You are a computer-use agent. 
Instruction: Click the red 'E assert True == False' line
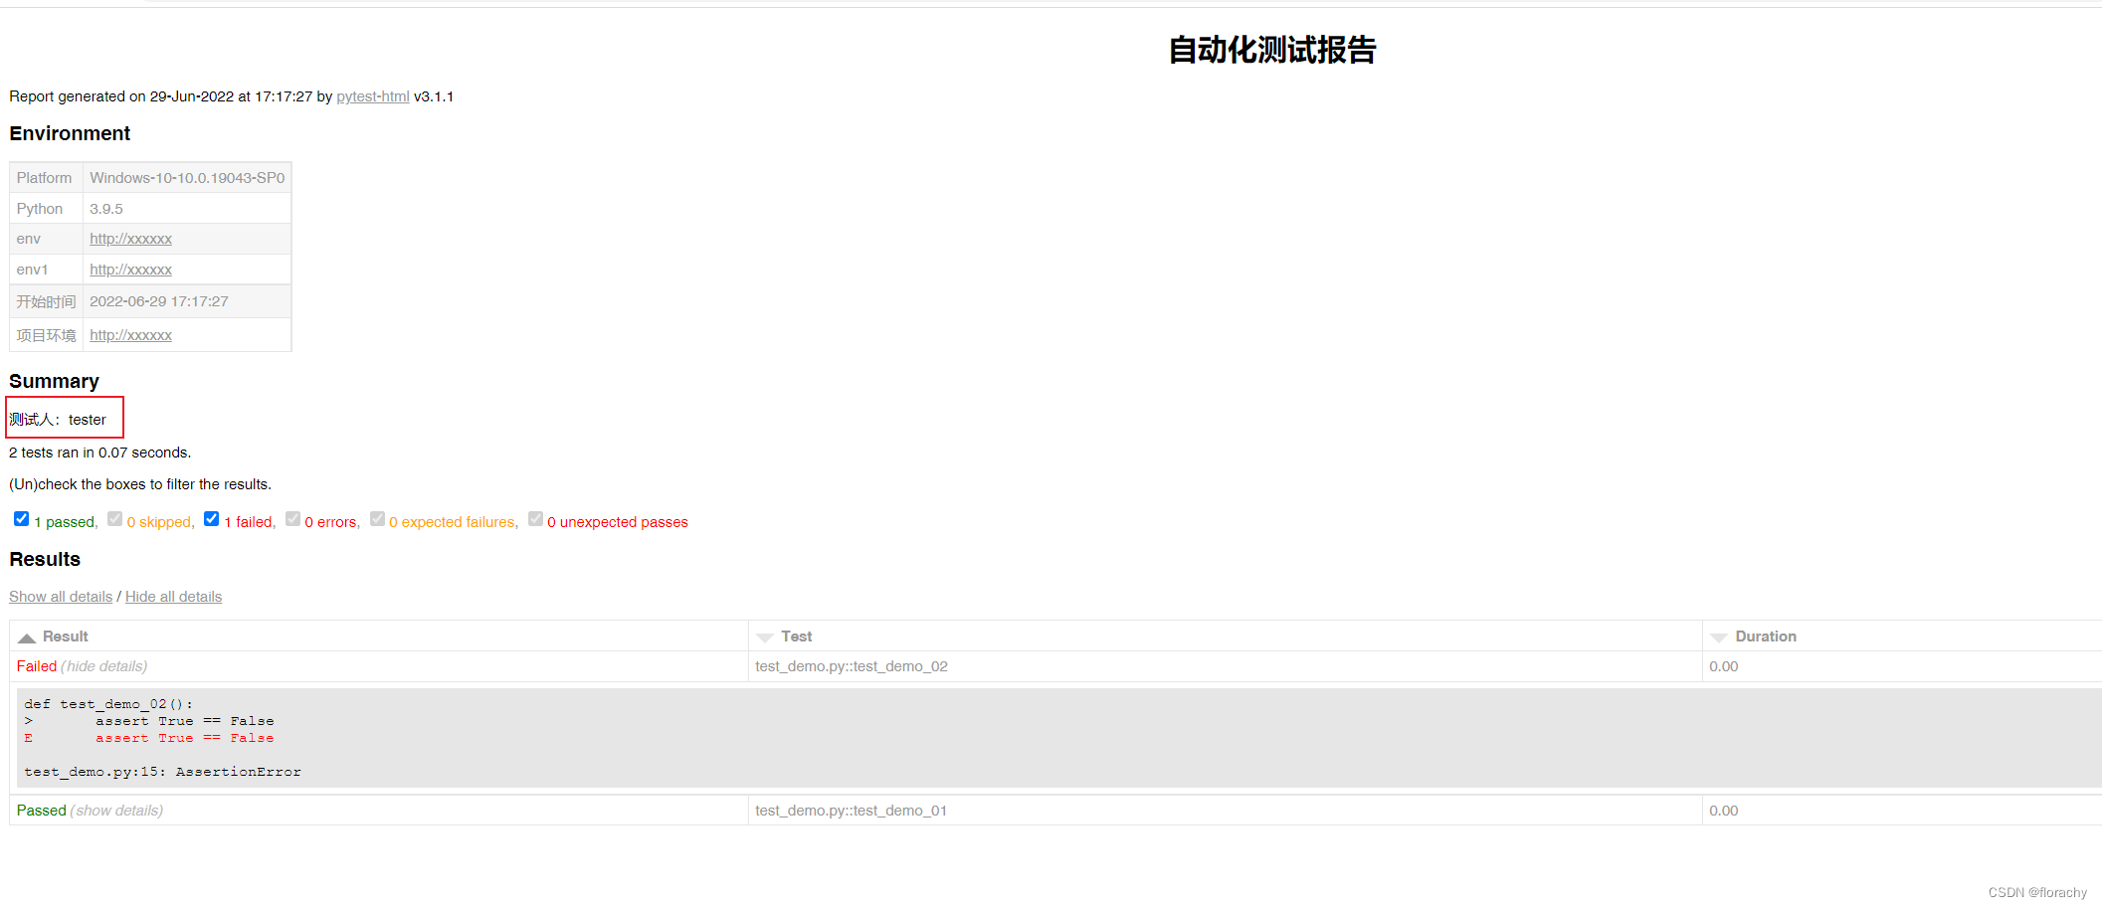tap(149, 738)
